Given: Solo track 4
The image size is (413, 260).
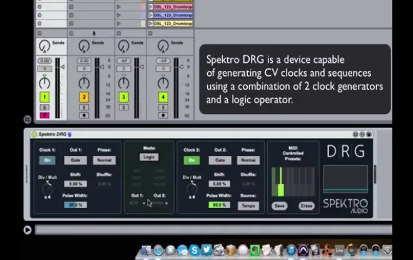Looking at the screenshot, I should (x=163, y=107).
